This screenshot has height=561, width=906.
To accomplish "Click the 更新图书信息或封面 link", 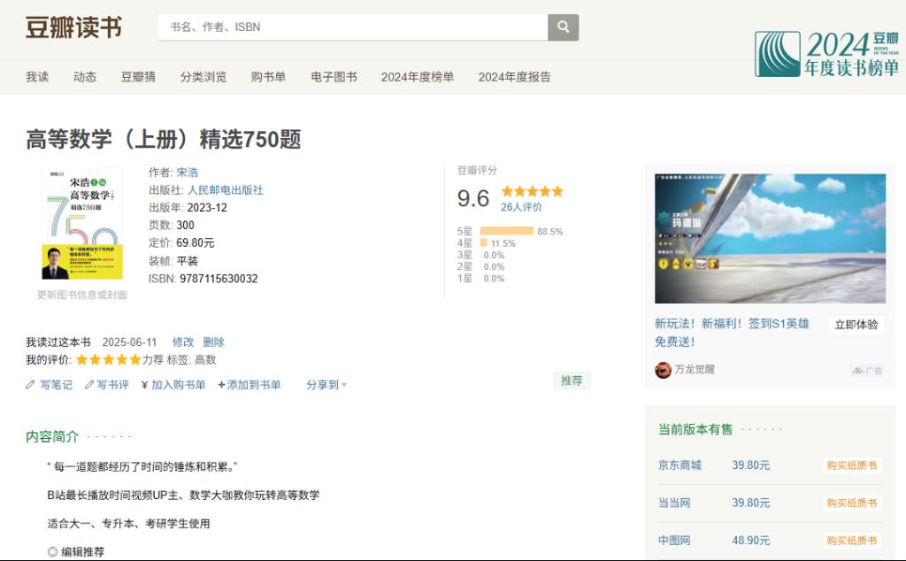I will coord(82,295).
